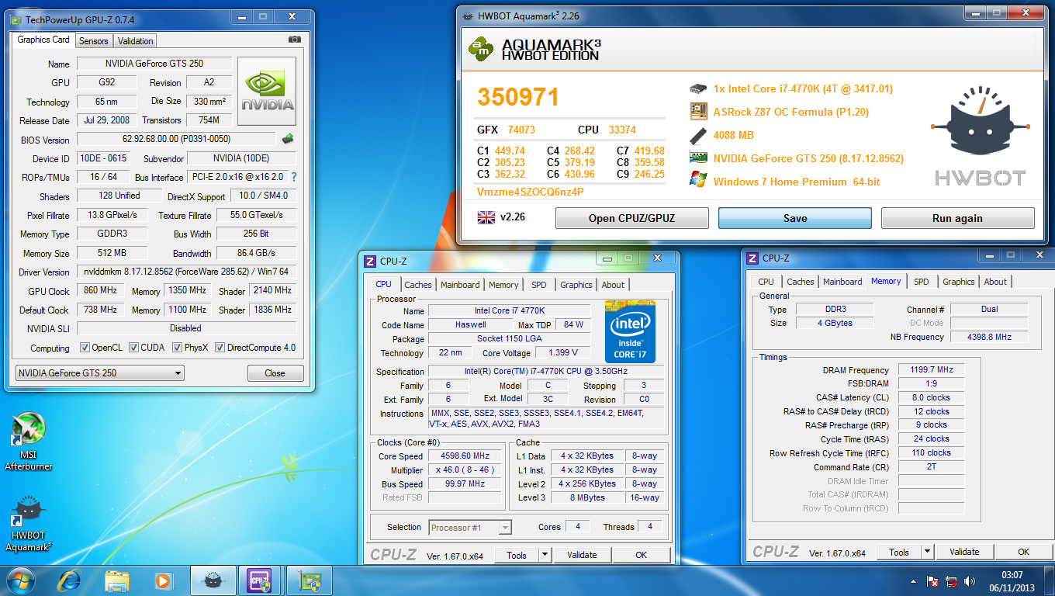The height and width of the screenshot is (596, 1055).
Task: Click the GPU-Z camera screenshot icon
Action: (295, 40)
